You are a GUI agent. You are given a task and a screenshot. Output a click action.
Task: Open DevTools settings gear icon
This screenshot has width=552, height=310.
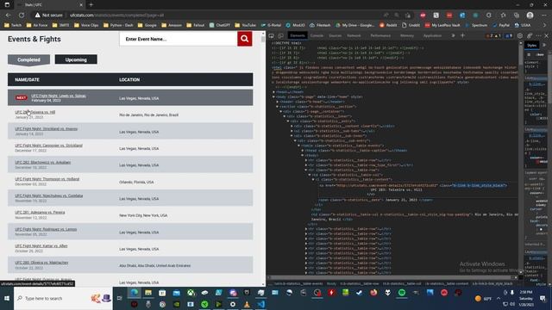[520, 36]
